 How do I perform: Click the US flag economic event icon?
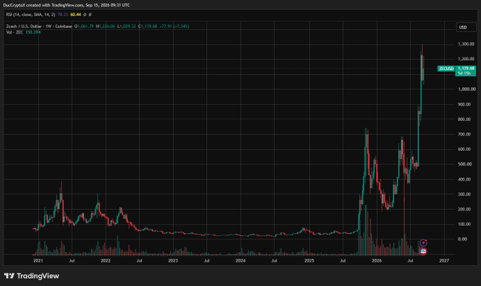pyautogui.click(x=423, y=251)
